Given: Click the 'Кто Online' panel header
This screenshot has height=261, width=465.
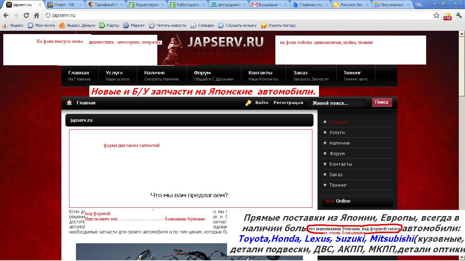Looking at the screenshot, I should pyautogui.click(x=357, y=201).
